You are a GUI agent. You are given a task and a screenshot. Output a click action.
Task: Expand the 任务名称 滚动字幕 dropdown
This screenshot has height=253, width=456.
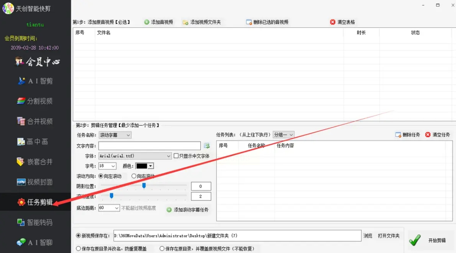[x=115, y=135]
